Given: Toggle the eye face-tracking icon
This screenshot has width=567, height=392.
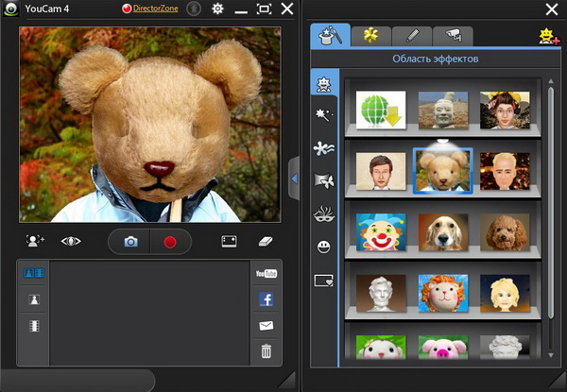Looking at the screenshot, I should pyautogui.click(x=71, y=242).
